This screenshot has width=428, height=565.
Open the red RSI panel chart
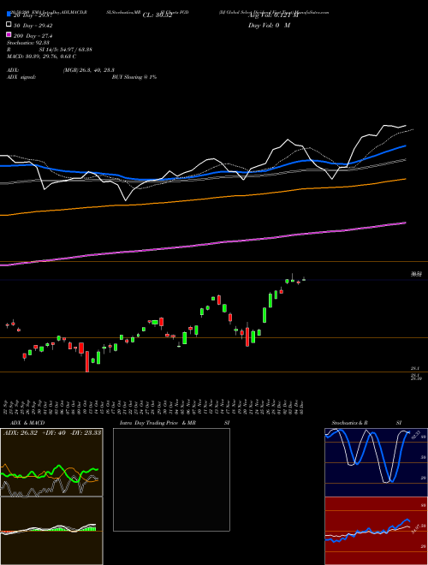click(377, 531)
